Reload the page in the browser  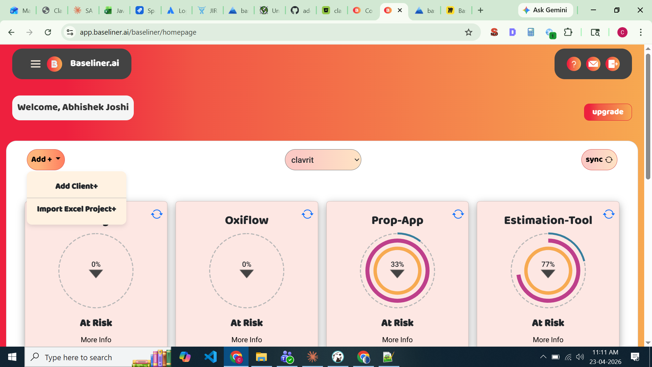48,32
